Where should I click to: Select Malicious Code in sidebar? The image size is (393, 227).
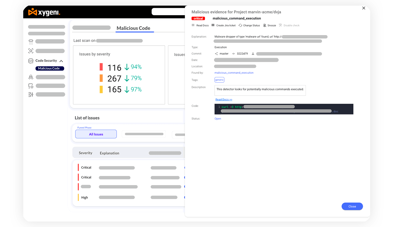(50, 68)
